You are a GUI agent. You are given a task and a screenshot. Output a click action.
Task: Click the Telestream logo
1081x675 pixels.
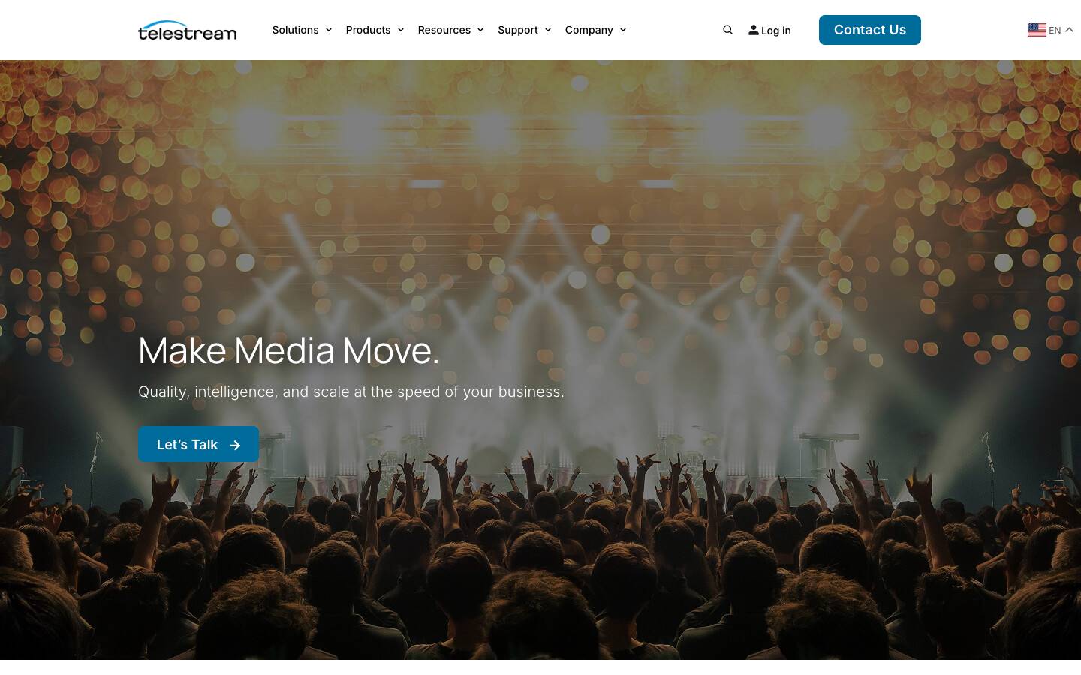coord(187,30)
